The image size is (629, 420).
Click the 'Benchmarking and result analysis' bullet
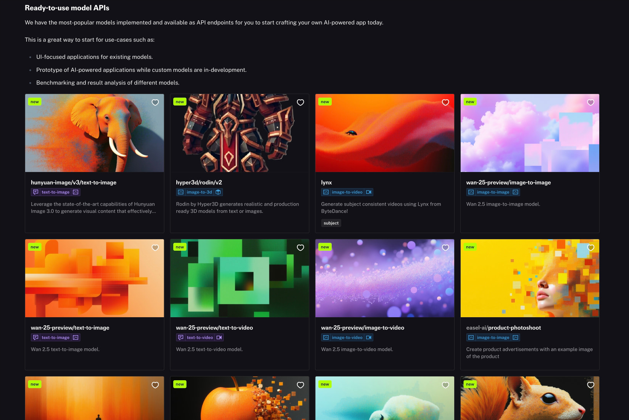tap(108, 83)
